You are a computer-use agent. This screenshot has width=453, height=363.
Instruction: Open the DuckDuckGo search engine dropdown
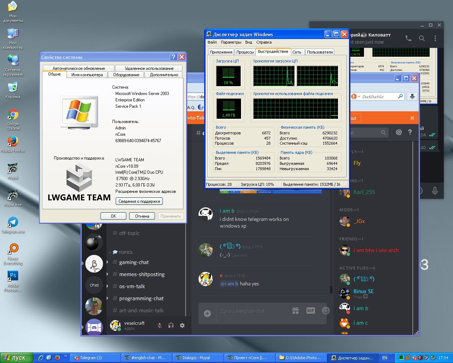(356, 96)
